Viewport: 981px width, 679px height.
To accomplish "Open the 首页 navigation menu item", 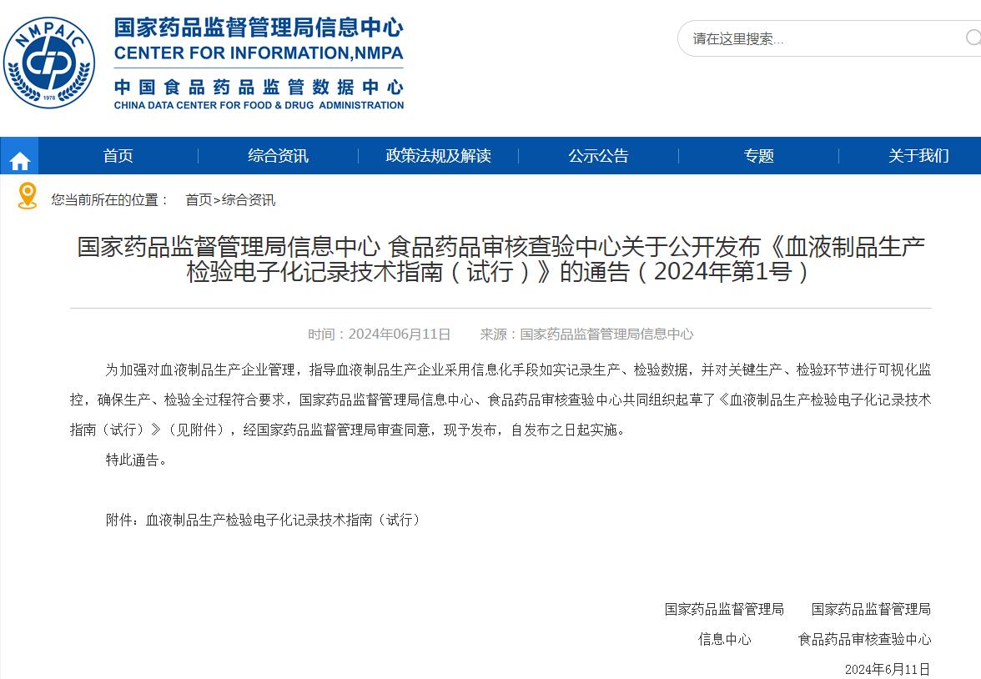I will point(118,156).
